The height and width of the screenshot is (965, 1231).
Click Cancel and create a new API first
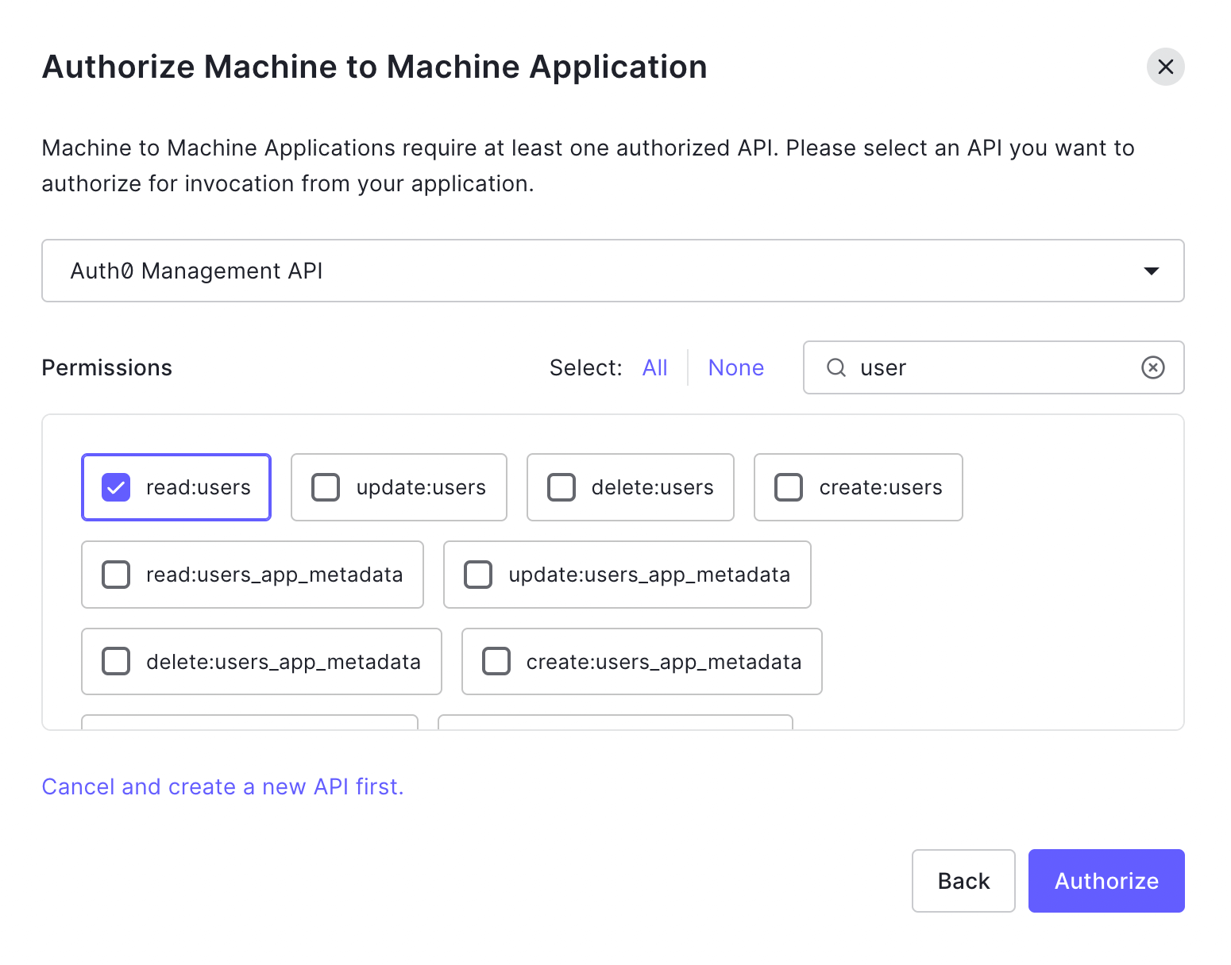pos(223,786)
